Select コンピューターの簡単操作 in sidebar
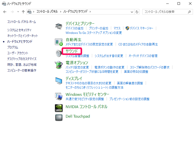 (22, 70)
